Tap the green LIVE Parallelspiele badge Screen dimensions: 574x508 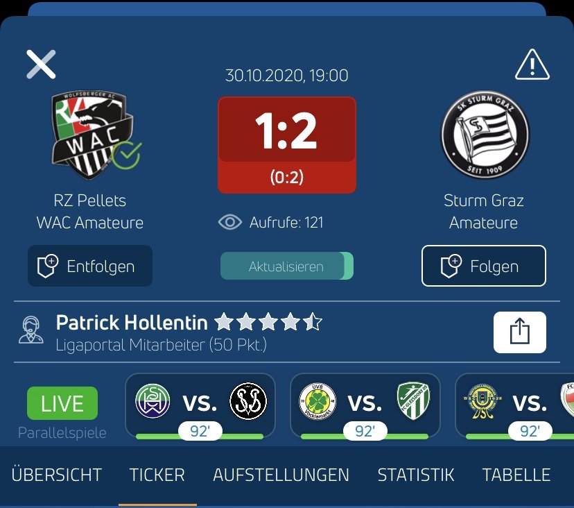(62, 403)
